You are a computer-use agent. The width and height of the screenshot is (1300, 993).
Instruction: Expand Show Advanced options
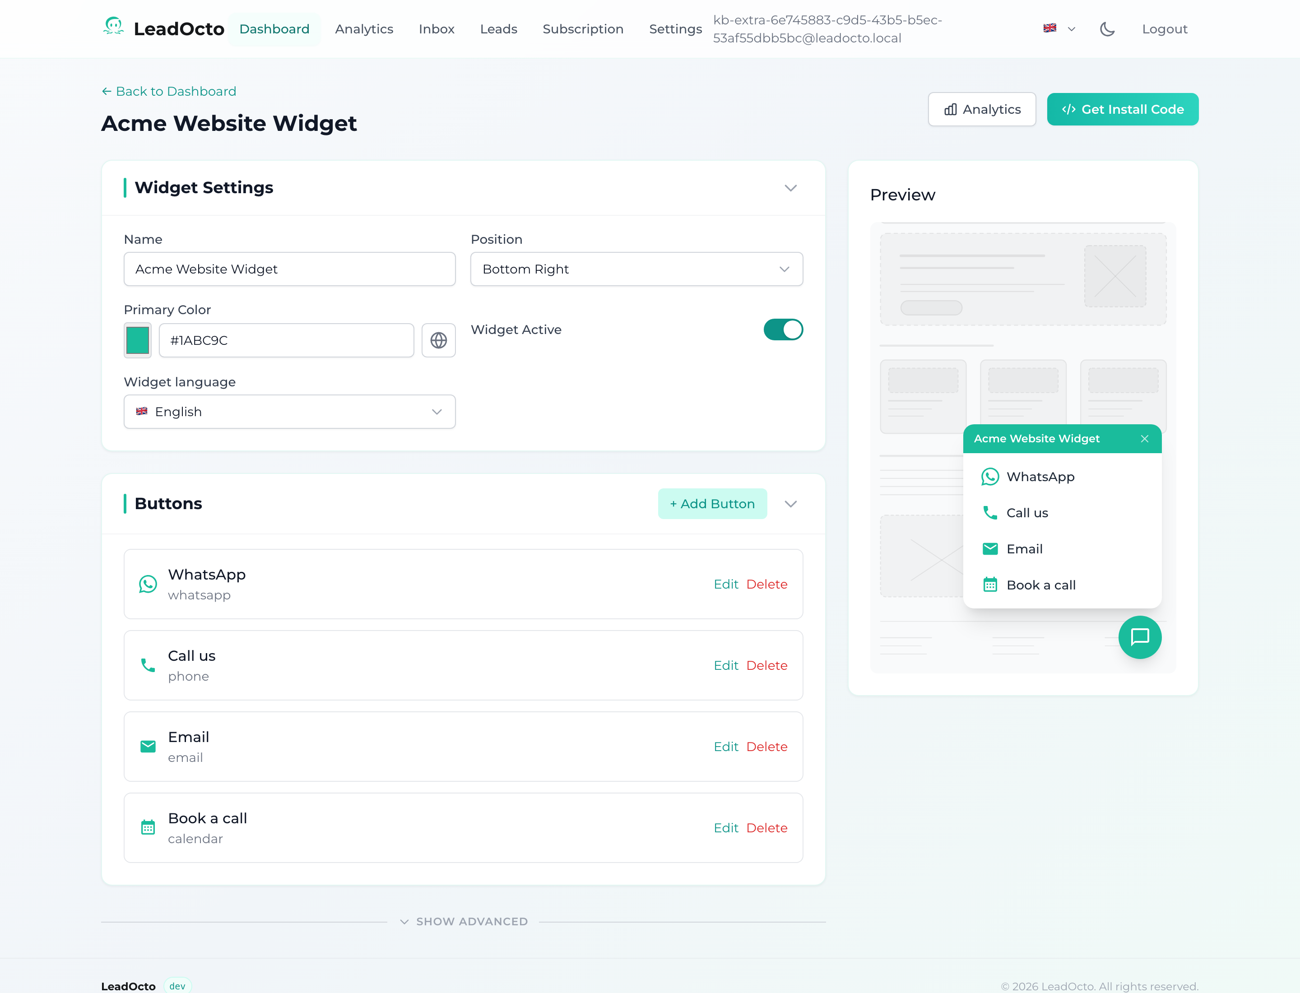464,922
